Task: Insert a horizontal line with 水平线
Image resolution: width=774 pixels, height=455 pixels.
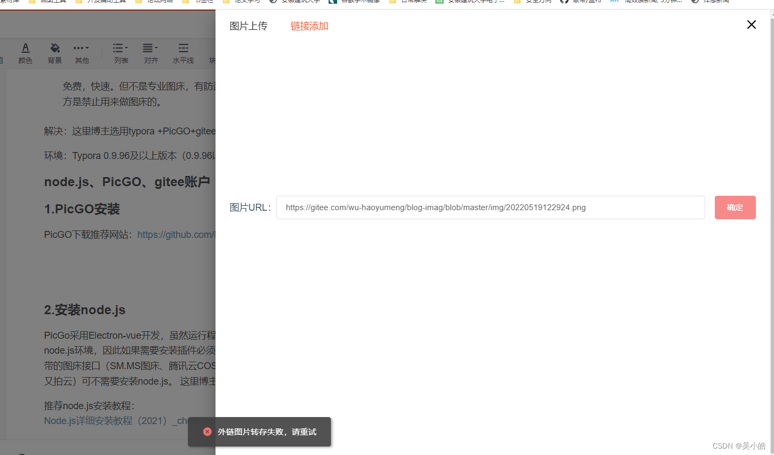Action: pos(183,53)
